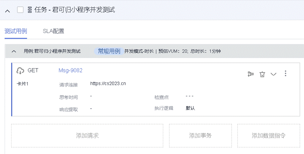Click the task title 任务 - 君可归小程序并发测试
304x154 pixels.
click(75, 10)
